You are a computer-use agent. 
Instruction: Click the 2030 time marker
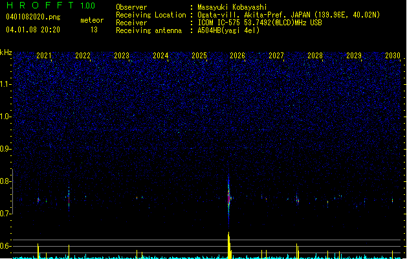pyautogui.click(x=393, y=56)
